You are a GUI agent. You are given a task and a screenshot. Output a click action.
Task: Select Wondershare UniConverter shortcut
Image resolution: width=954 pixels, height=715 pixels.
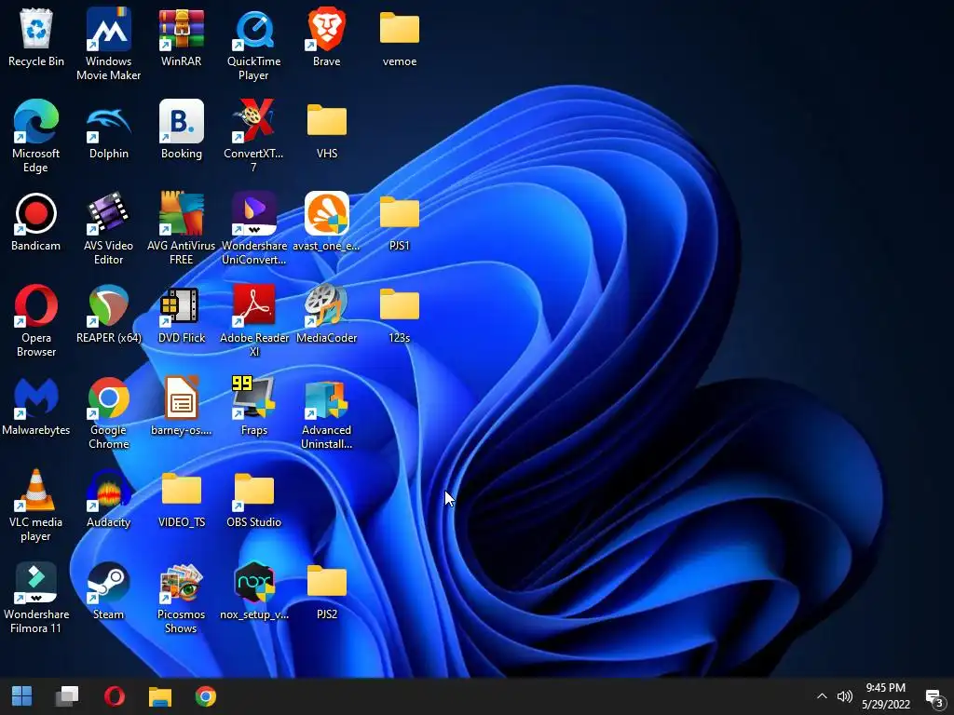(x=253, y=229)
